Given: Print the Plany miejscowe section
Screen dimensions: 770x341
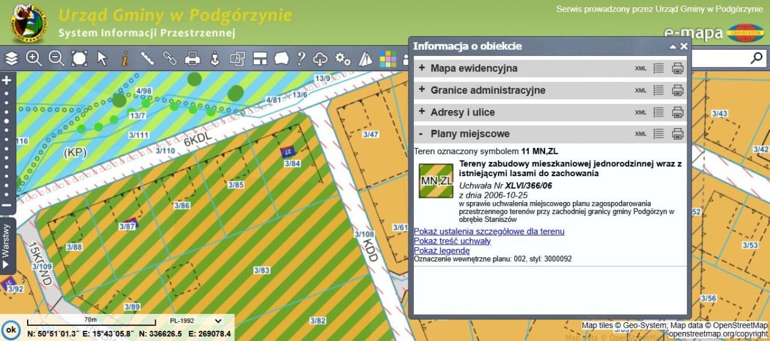Looking at the screenshot, I should click(678, 134).
